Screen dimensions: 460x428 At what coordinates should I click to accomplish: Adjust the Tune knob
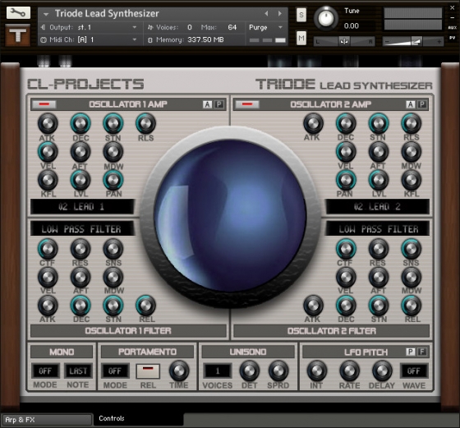[x=325, y=18]
